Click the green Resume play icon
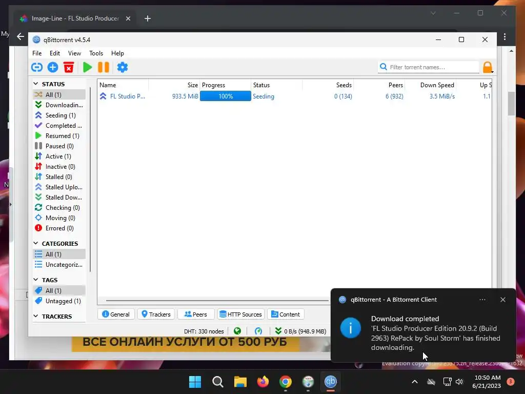Viewport: 525px width, 394px height. pyautogui.click(x=87, y=67)
